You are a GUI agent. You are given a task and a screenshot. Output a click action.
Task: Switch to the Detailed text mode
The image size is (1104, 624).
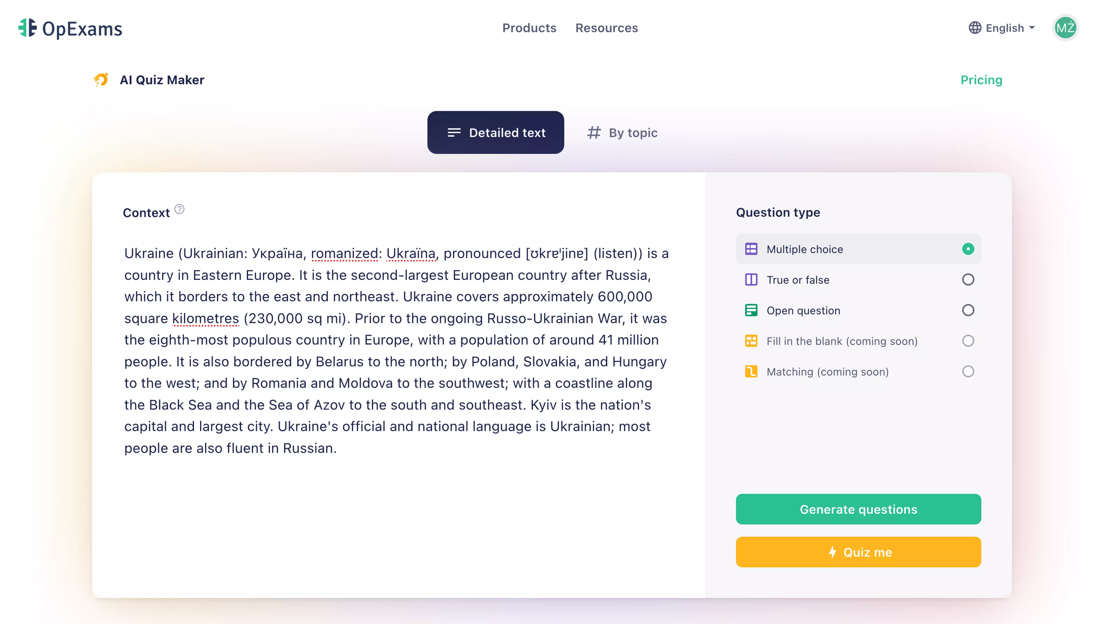tap(496, 132)
